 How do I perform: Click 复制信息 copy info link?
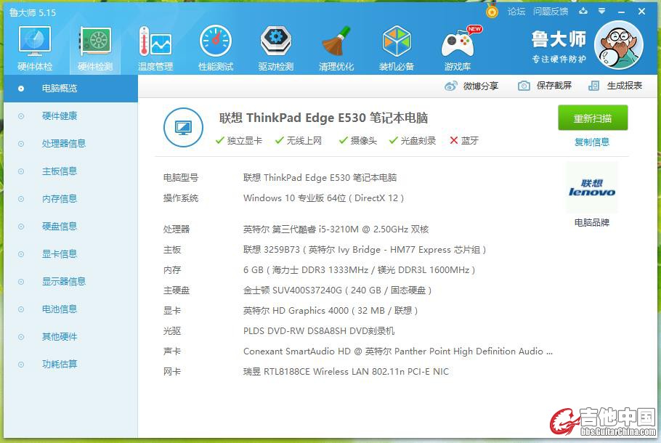(x=592, y=142)
